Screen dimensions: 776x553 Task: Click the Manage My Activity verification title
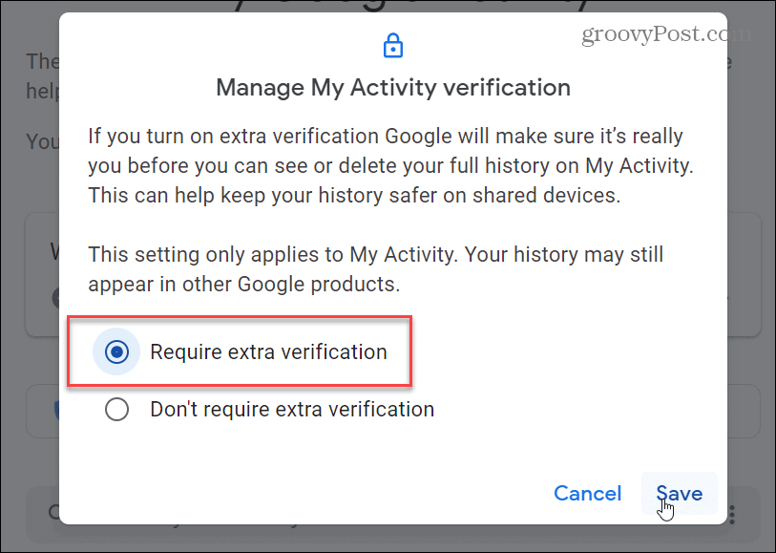click(392, 87)
